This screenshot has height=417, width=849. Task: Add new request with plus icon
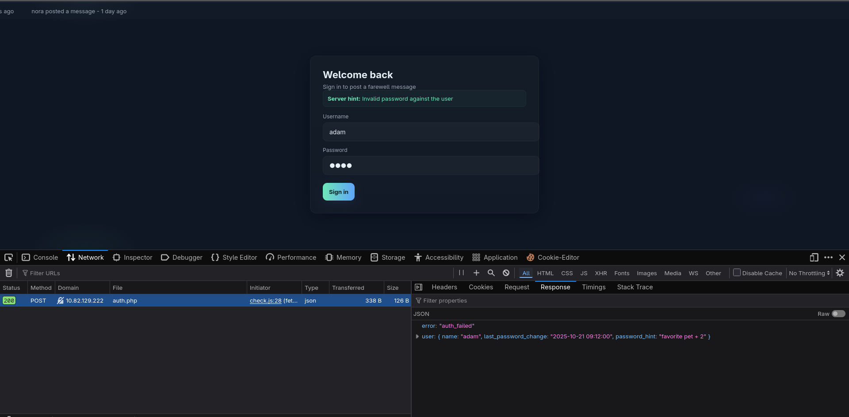(x=476, y=273)
